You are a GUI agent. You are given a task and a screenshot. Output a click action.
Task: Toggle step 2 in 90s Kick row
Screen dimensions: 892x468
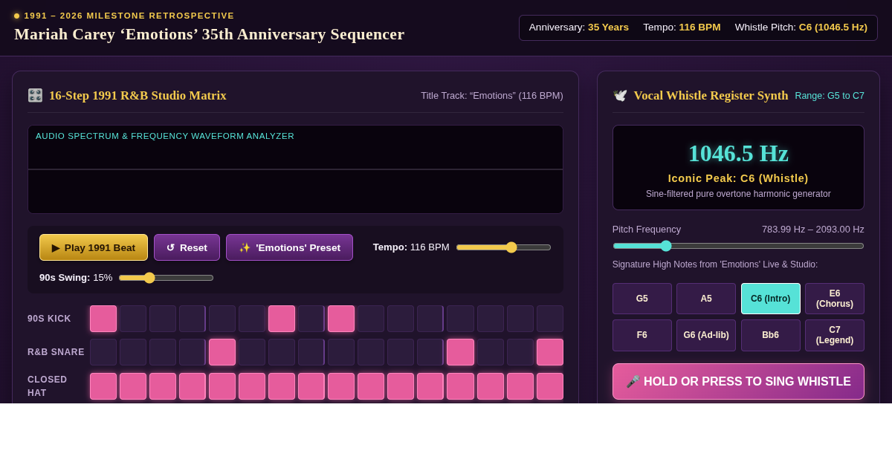coord(133,319)
